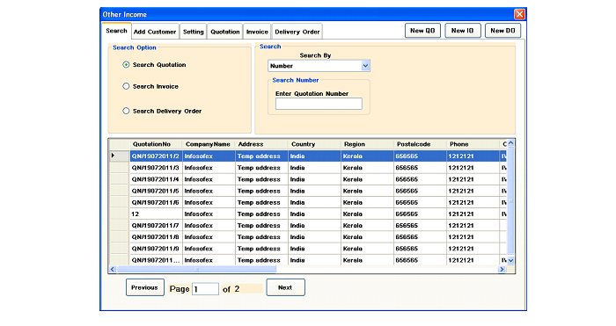The width and height of the screenshot is (616, 326).
Task: Click the Enter Quotation Number field
Action: pyautogui.click(x=319, y=104)
